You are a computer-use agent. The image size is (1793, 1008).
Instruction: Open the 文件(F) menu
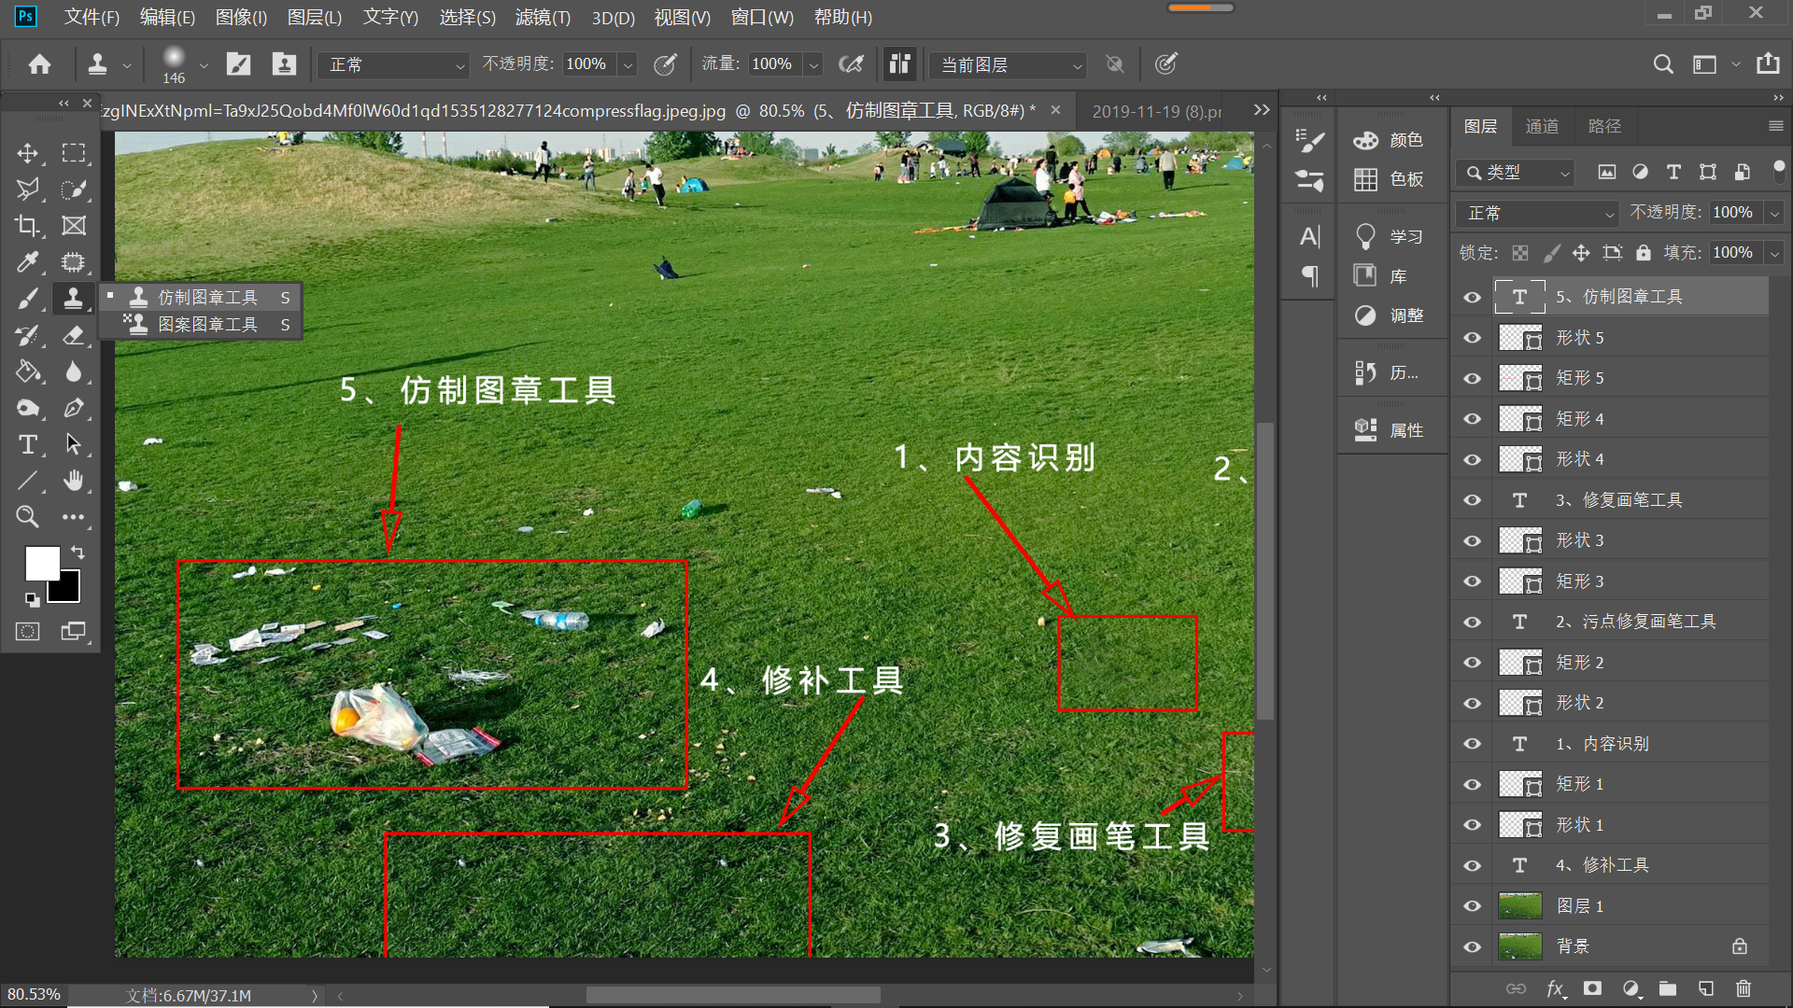click(92, 18)
